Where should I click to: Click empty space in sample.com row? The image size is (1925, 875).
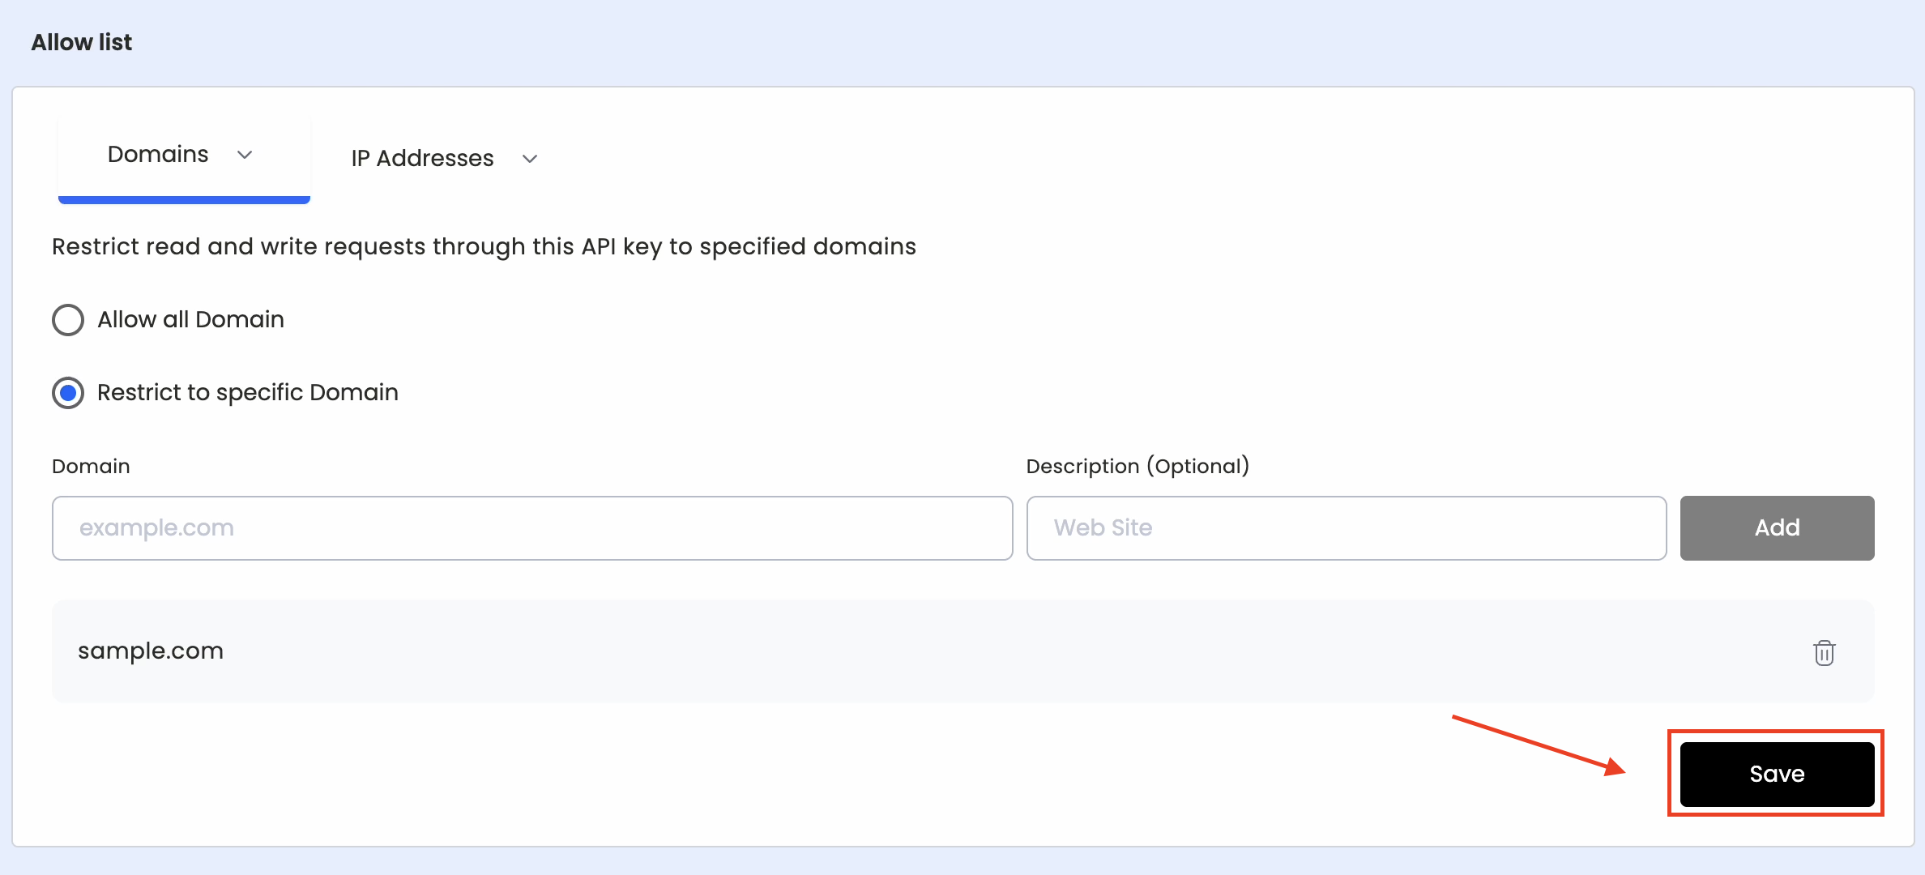[972, 651]
